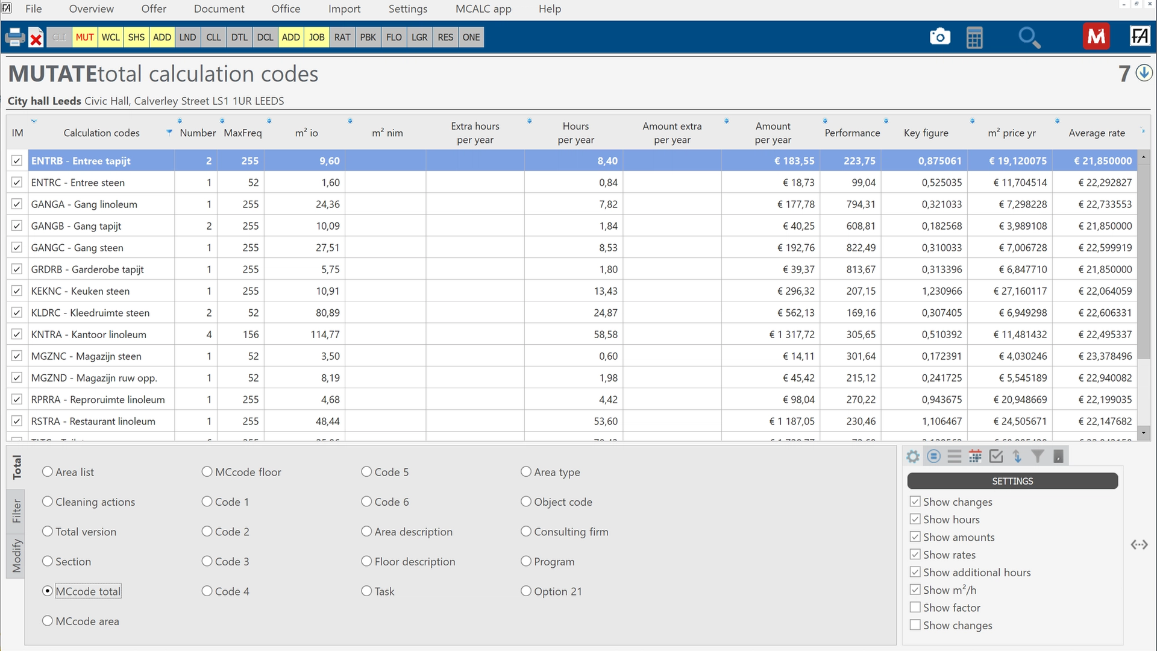Open the MCALC app menu
This screenshot has height=651, width=1157.
tap(483, 9)
